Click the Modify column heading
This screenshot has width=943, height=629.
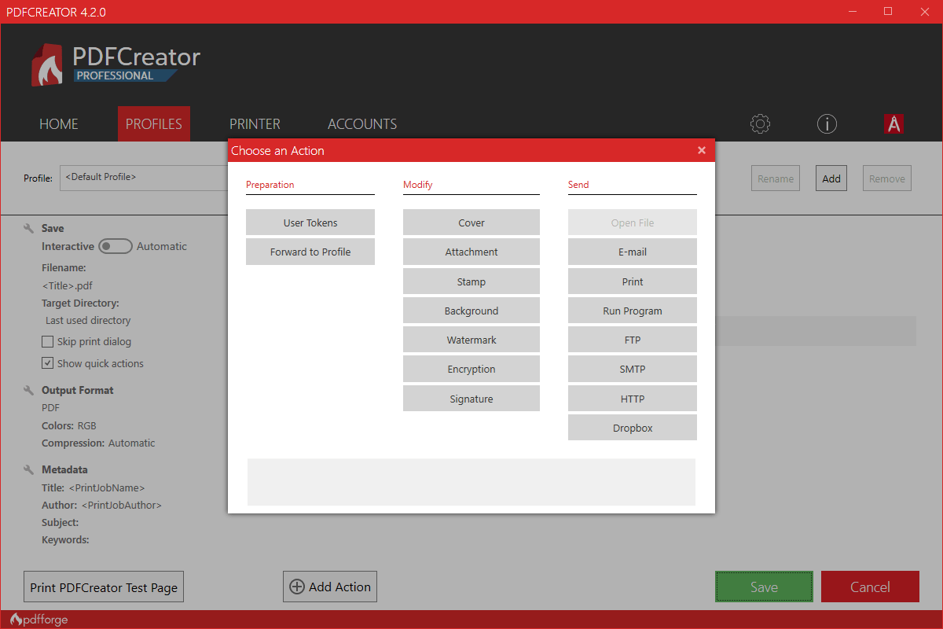(418, 185)
